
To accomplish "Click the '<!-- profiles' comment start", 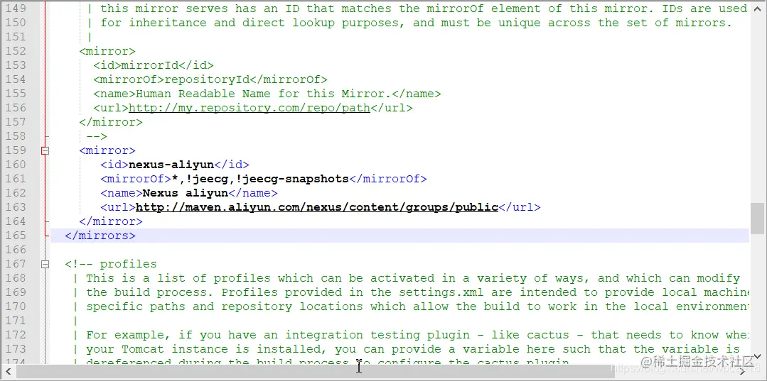I will click(111, 264).
